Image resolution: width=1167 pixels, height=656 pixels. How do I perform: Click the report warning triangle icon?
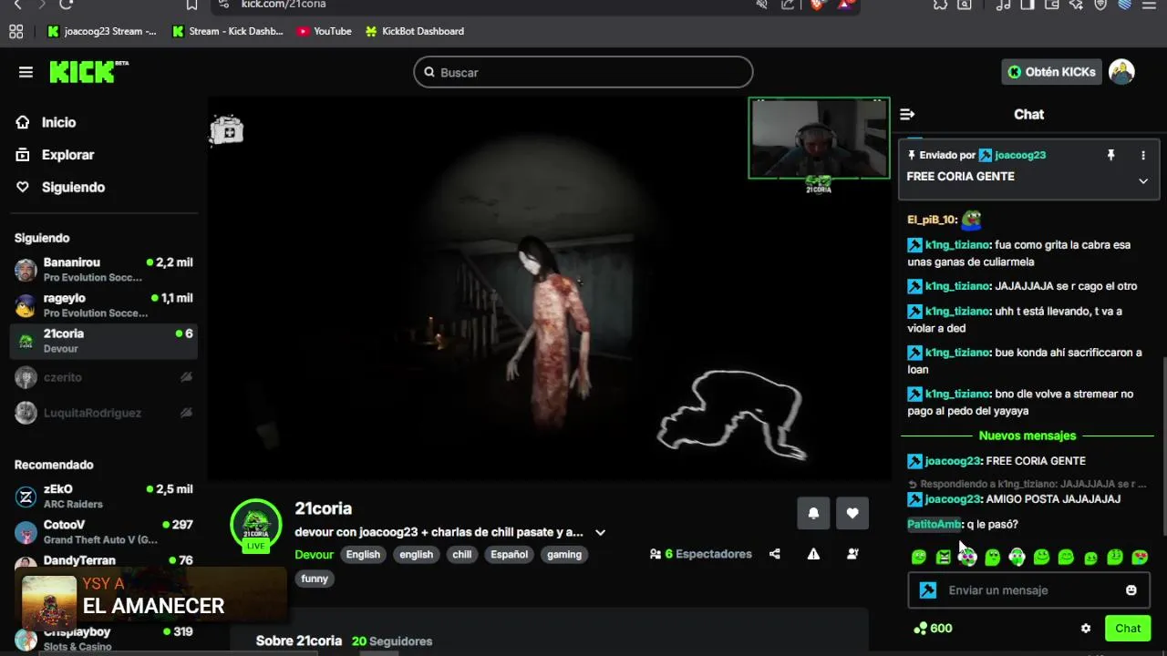pyautogui.click(x=813, y=554)
